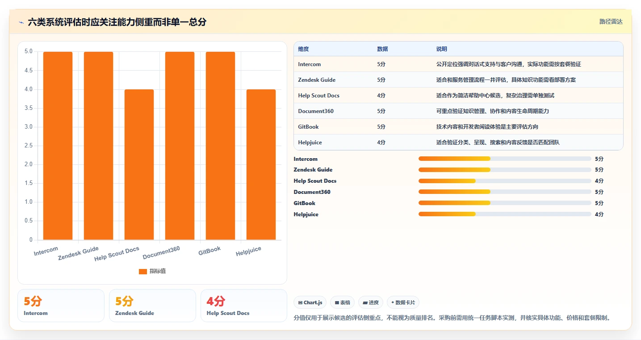This screenshot has height=340, width=641.
Task: Click the Helpjuice x-axis label
Action: coord(248,252)
